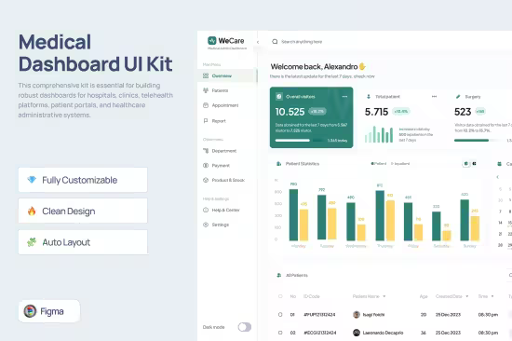Tick the select-all checkbox in table header
Image resolution: width=512 pixels, height=341 pixels.
[x=280, y=296]
